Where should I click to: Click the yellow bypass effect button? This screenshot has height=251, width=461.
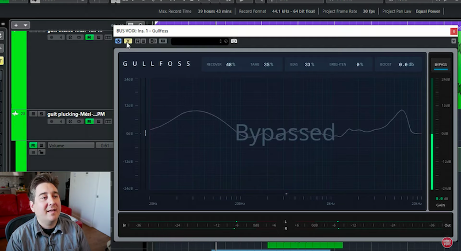[x=127, y=41]
